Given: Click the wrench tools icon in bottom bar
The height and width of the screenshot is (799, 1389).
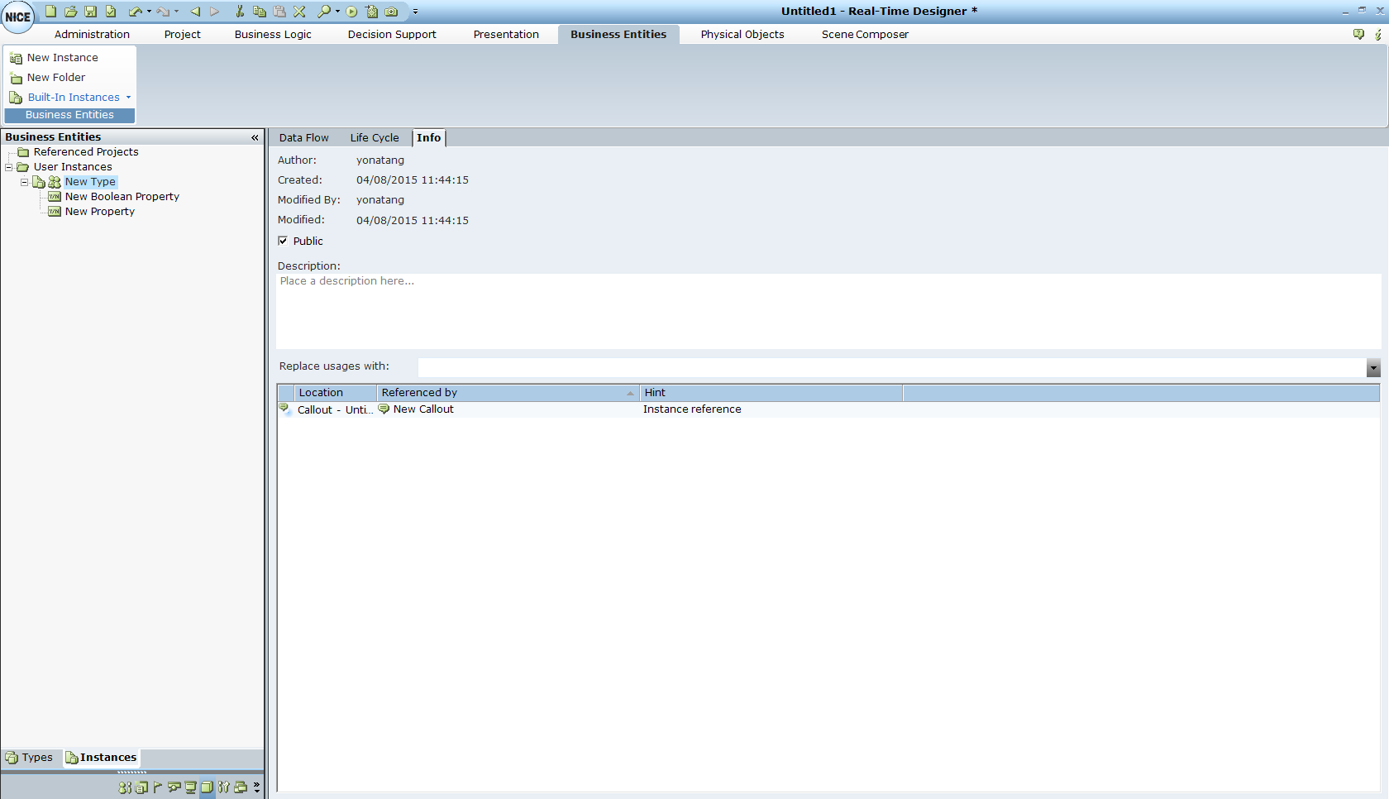Looking at the screenshot, I should tap(223, 787).
